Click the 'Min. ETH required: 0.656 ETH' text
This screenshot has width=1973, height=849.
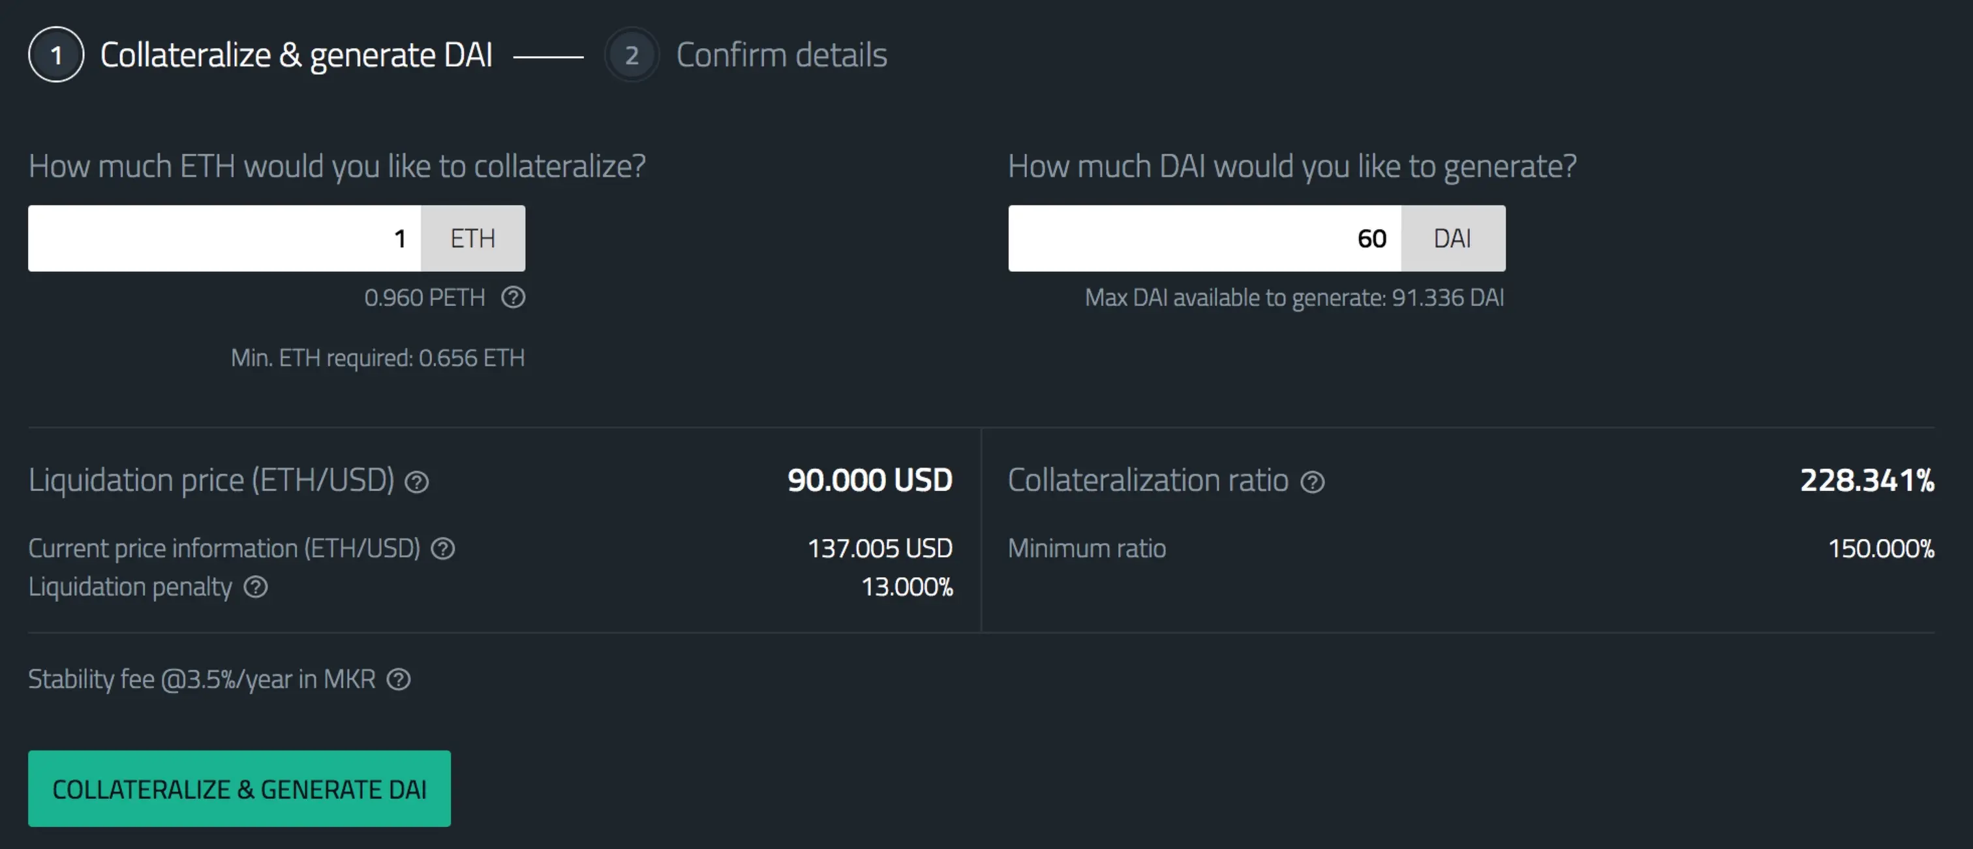378,357
